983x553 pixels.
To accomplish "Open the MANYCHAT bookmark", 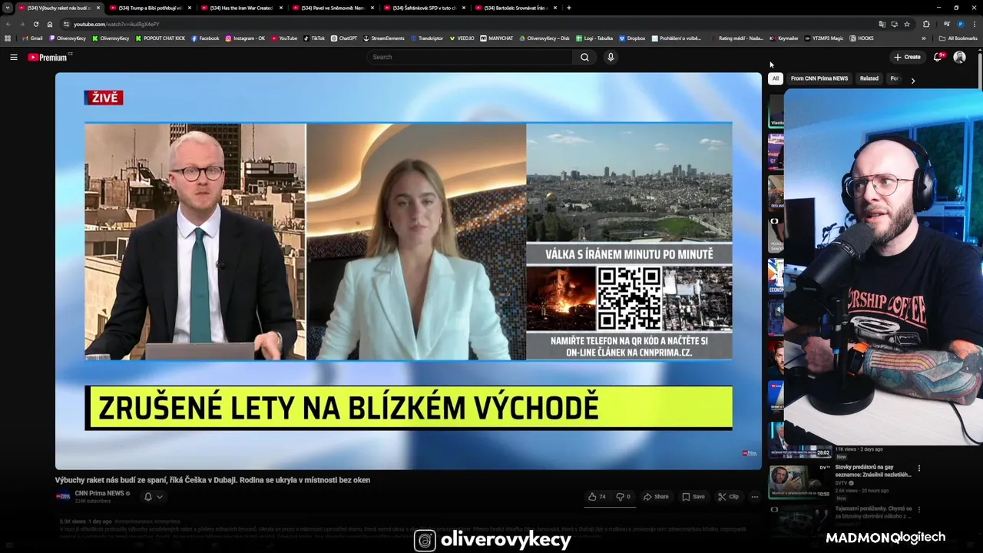I will (x=497, y=38).
